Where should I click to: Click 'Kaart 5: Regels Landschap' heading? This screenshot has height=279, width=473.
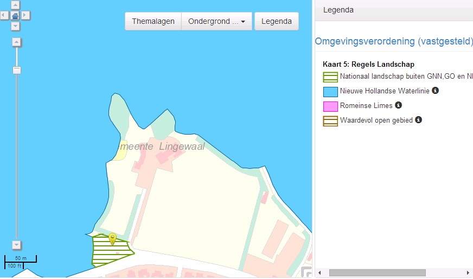tap(368, 64)
